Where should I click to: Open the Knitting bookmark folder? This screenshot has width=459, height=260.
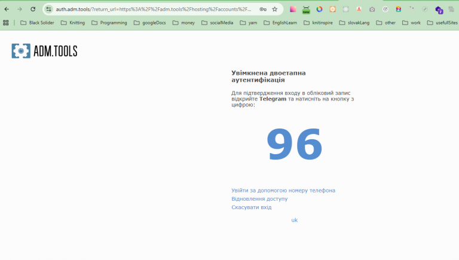click(x=73, y=23)
